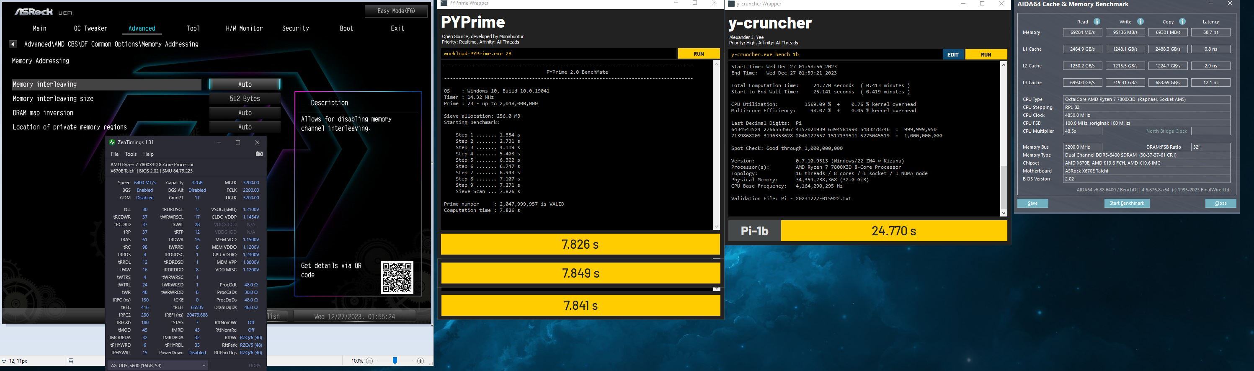
Task: Click Start Benchmark in AIDA64
Action: 1126,203
